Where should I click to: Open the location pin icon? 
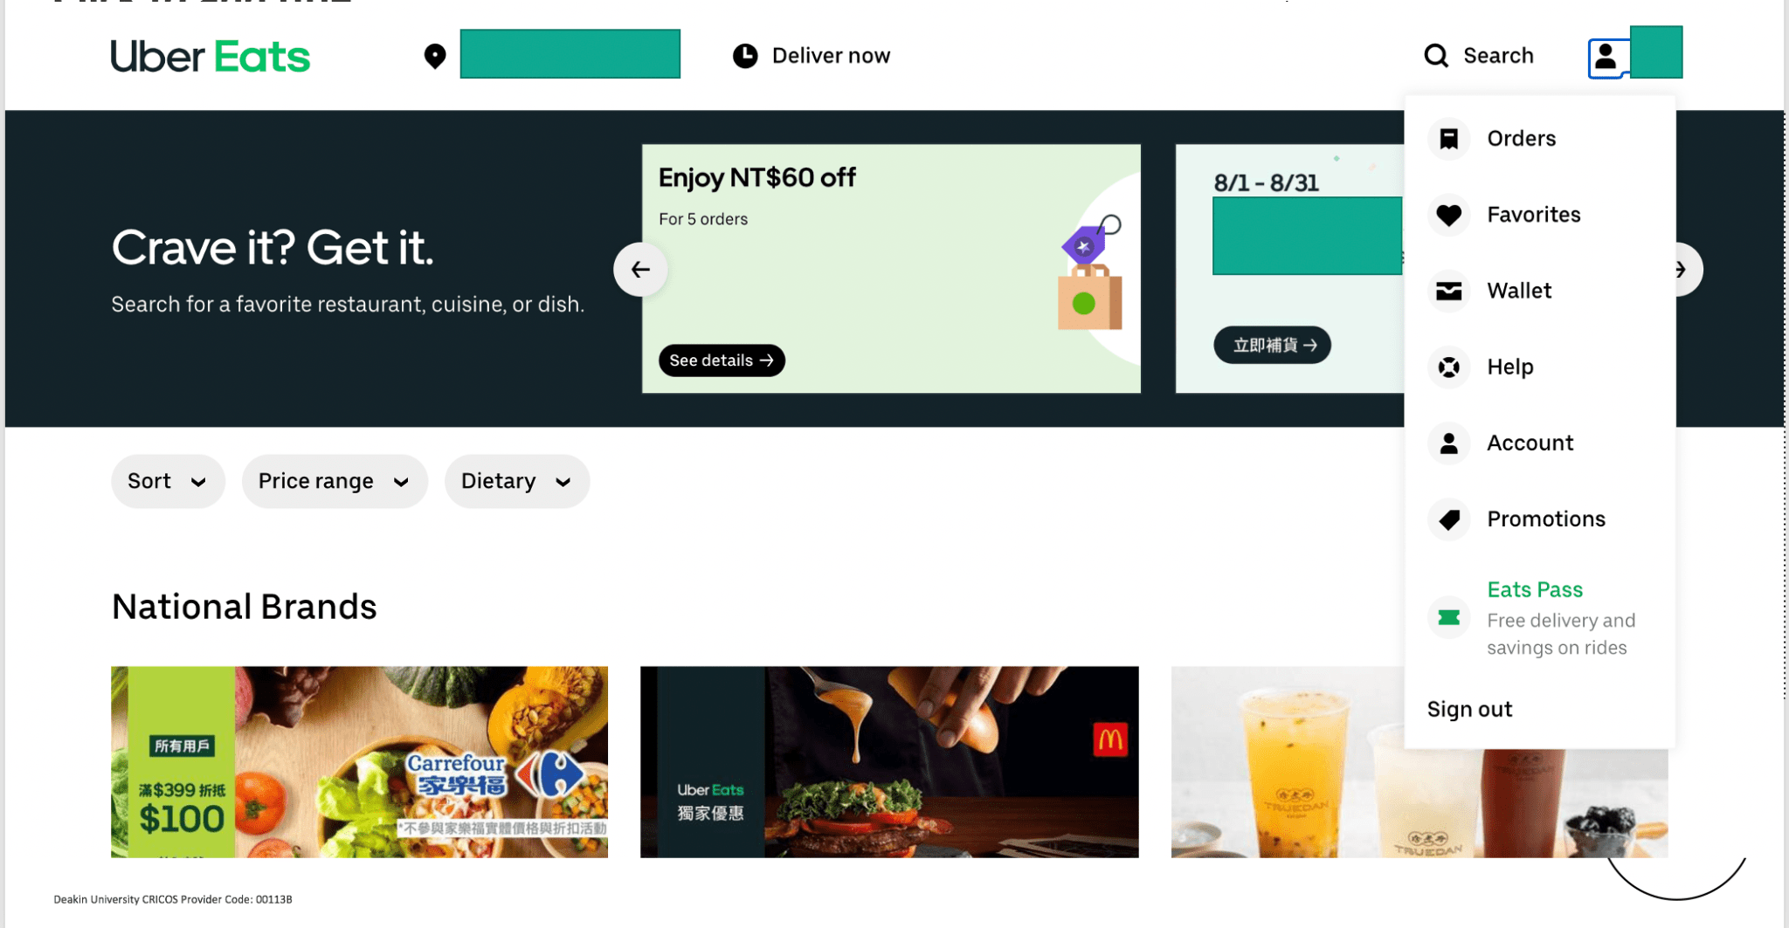pos(434,55)
